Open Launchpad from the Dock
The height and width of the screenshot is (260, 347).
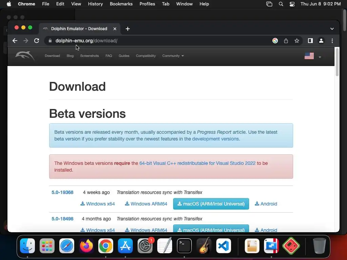47,246
